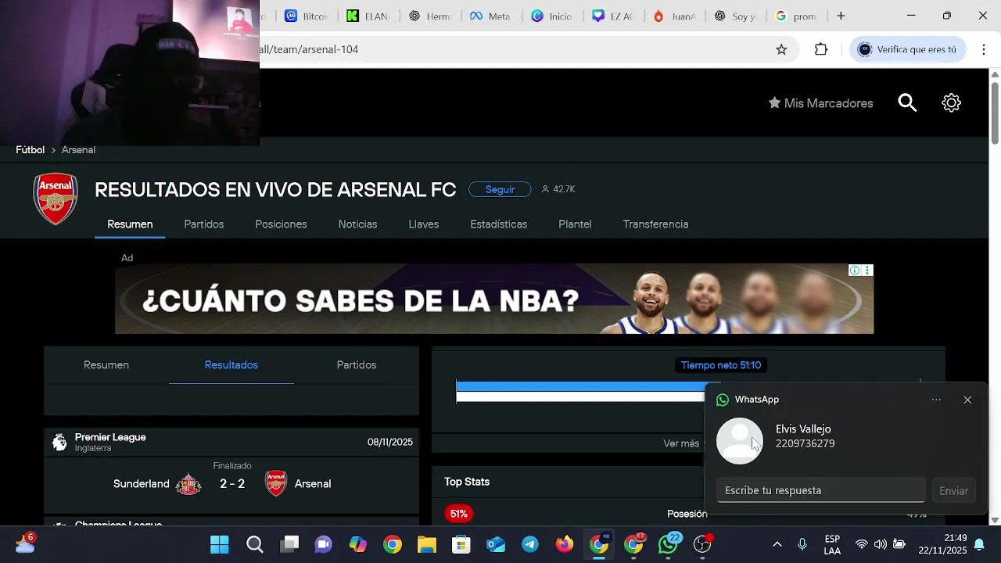Open Firefox from the taskbar
The image size is (1001, 563).
click(565, 544)
